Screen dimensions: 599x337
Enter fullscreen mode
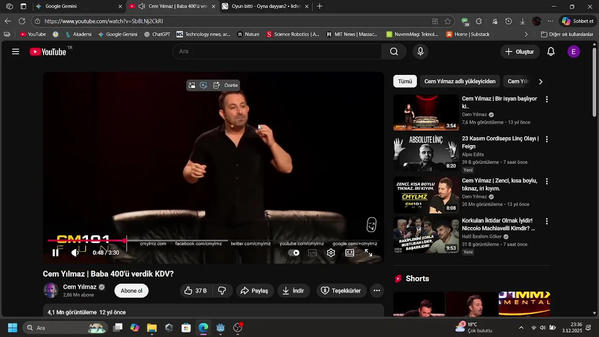(x=368, y=253)
